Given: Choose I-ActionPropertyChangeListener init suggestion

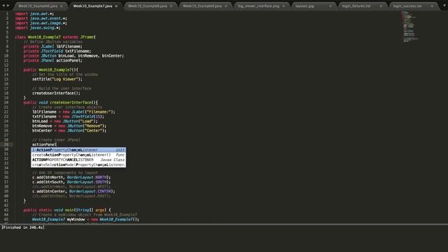Looking at the screenshot, I should (78, 150).
